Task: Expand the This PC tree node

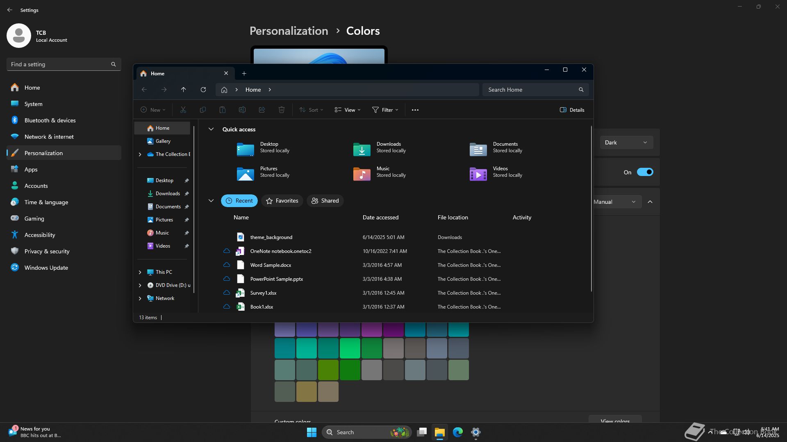Action: pyautogui.click(x=140, y=272)
